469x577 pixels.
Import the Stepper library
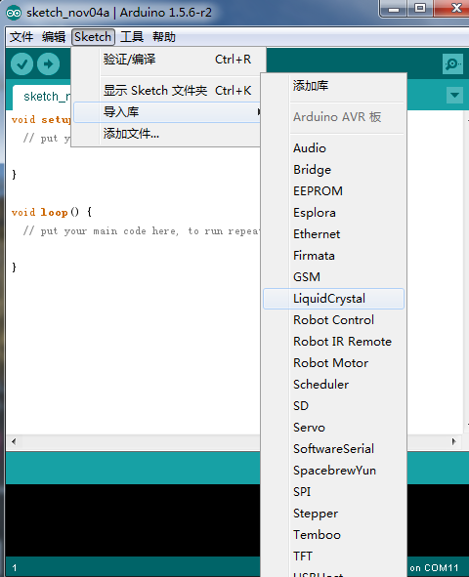coord(333,514)
